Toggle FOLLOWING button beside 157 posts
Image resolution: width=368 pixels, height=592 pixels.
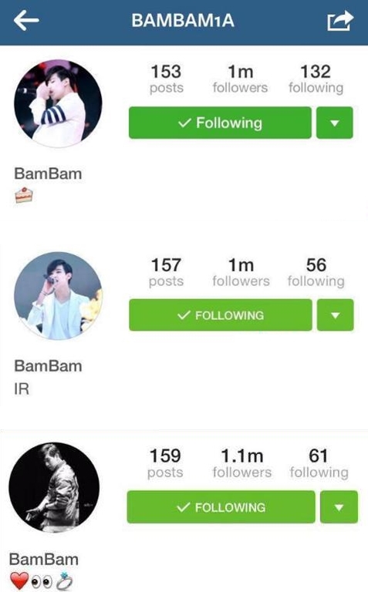[221, 314]
